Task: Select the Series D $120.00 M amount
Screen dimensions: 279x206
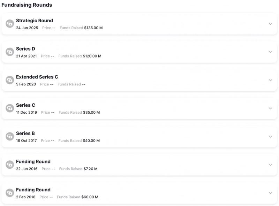Action: tap(92, 56)
